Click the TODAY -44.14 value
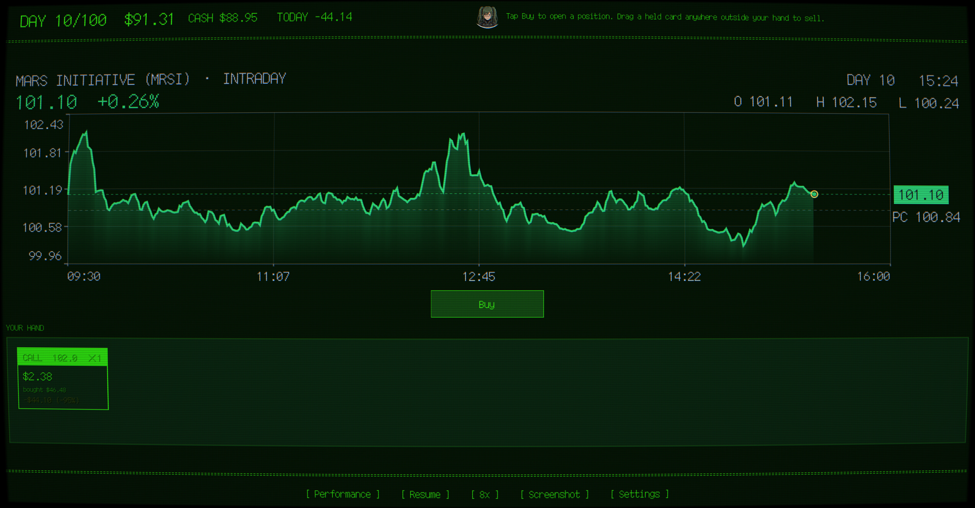Image resolution: width=975 pixels, height=508 pixels. point(314,17)
